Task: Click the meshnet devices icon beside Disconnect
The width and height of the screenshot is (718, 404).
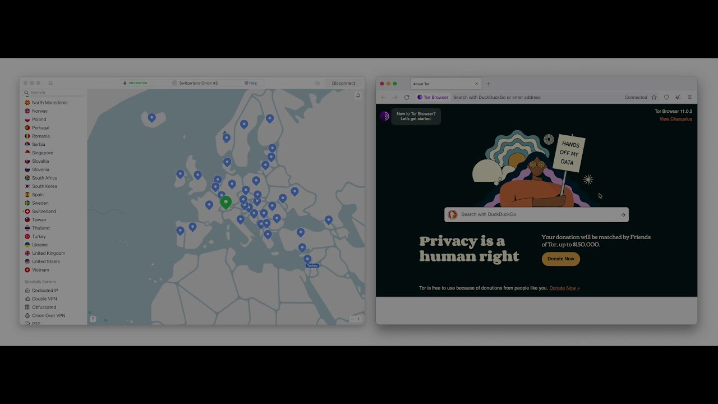Action: (317, 83)
